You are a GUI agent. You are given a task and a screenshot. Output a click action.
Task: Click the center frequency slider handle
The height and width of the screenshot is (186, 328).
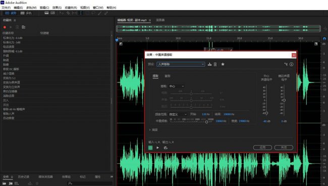tap(207, 122)
